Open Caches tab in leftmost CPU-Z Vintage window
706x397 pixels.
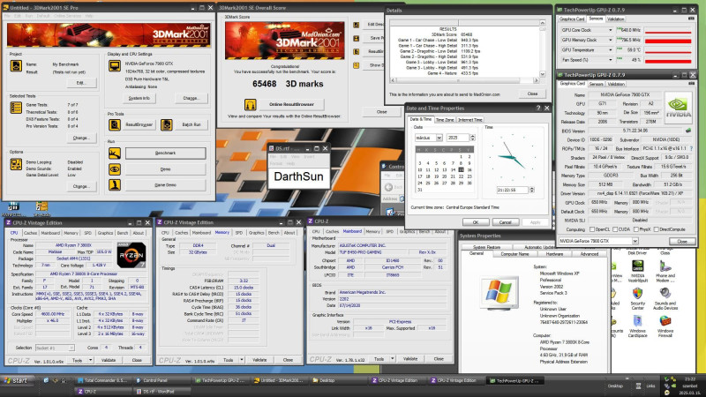click(31, 233)
